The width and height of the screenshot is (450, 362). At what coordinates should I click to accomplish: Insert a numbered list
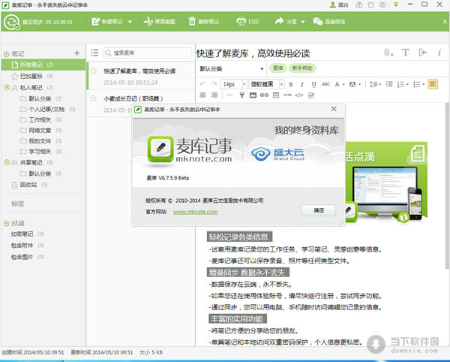(403, 84)
